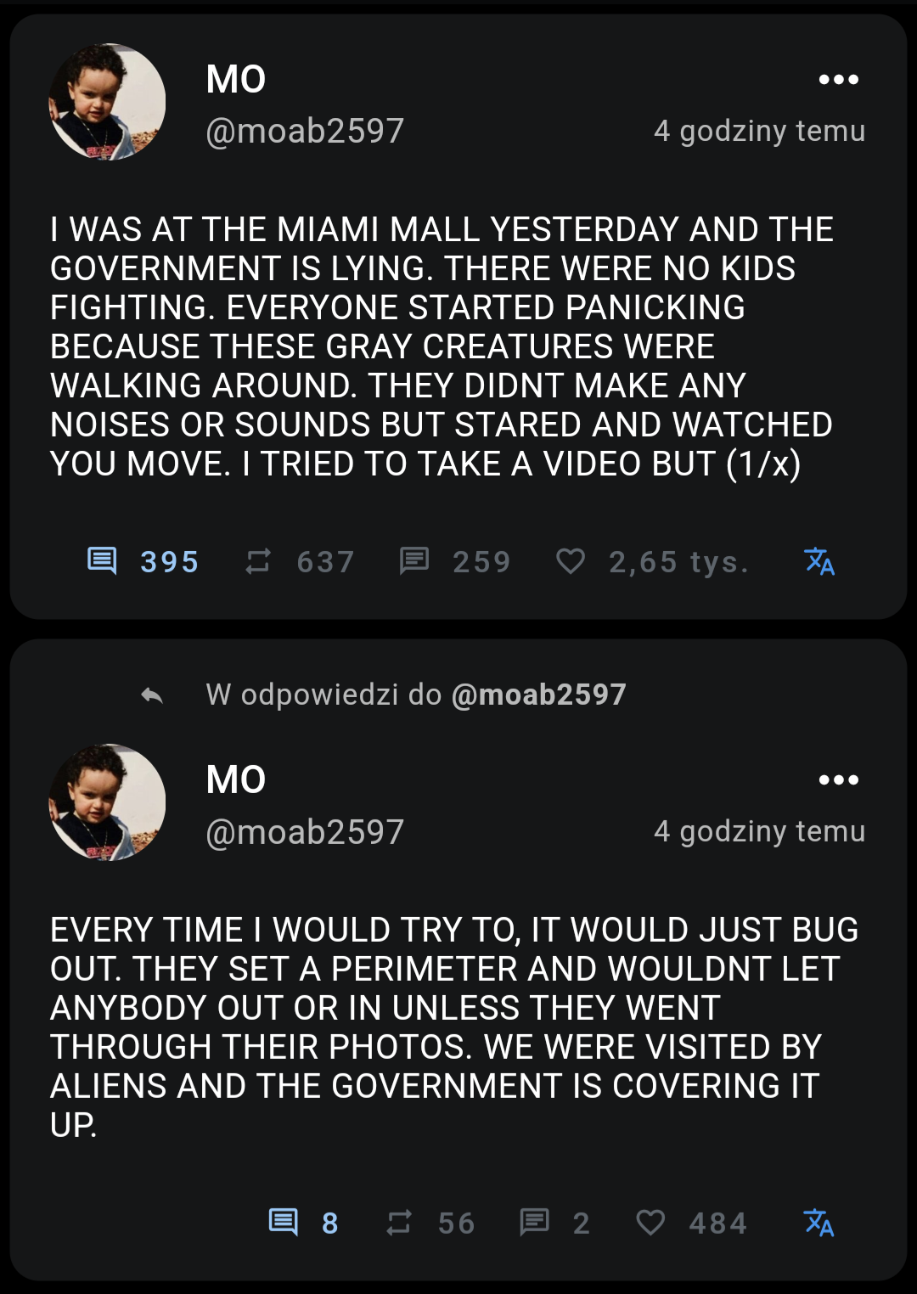Retweet the second tweet with 56 retweets
Screen dimensions: 917x1294
click(399, 1223)
